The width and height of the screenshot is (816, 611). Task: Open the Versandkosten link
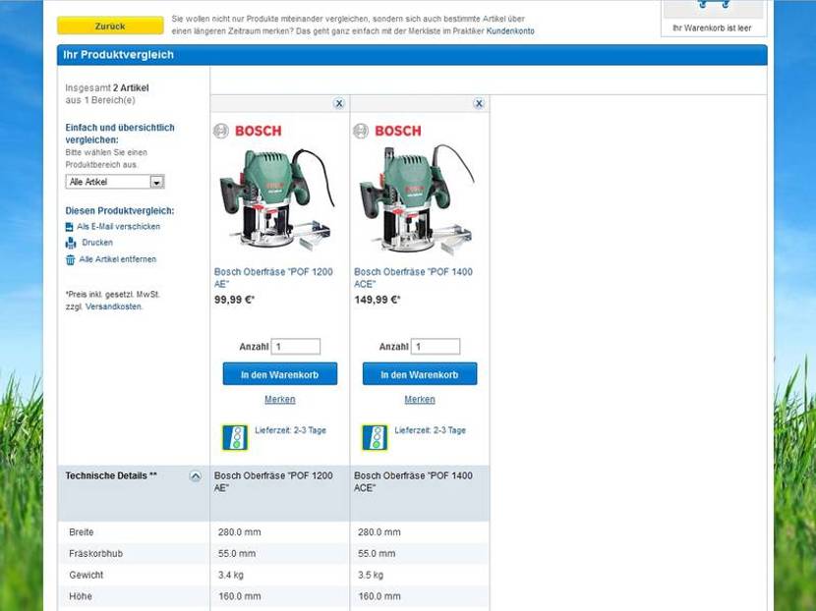(x=113, y=306)
